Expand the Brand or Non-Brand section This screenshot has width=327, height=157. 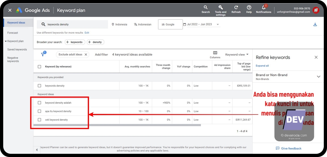click(318, 76)
